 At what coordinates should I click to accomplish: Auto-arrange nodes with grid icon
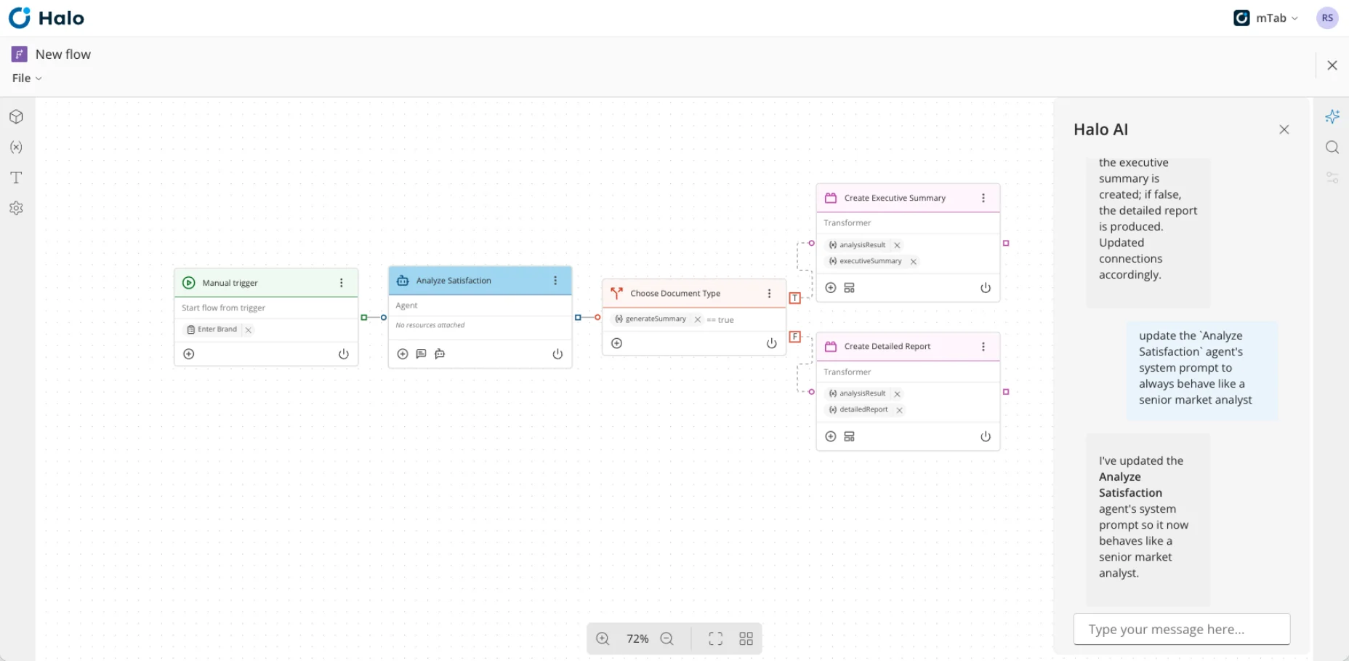tap(746, 638)
